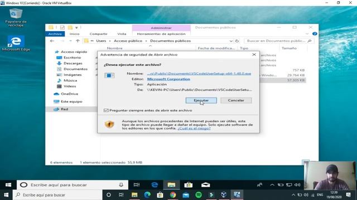Select Descargas in the navigation pane

[69, 63]
